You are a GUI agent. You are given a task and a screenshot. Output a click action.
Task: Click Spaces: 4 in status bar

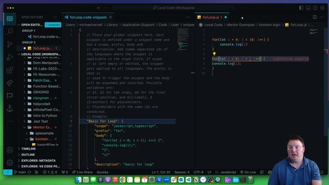[181, 172]
